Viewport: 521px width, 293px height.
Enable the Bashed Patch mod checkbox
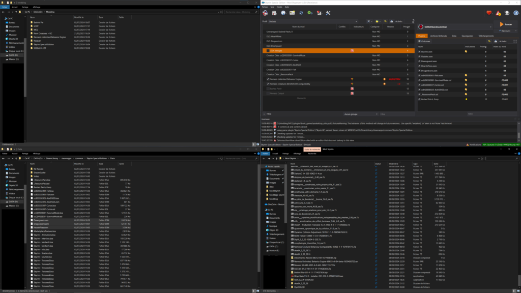tap(268, 89)
